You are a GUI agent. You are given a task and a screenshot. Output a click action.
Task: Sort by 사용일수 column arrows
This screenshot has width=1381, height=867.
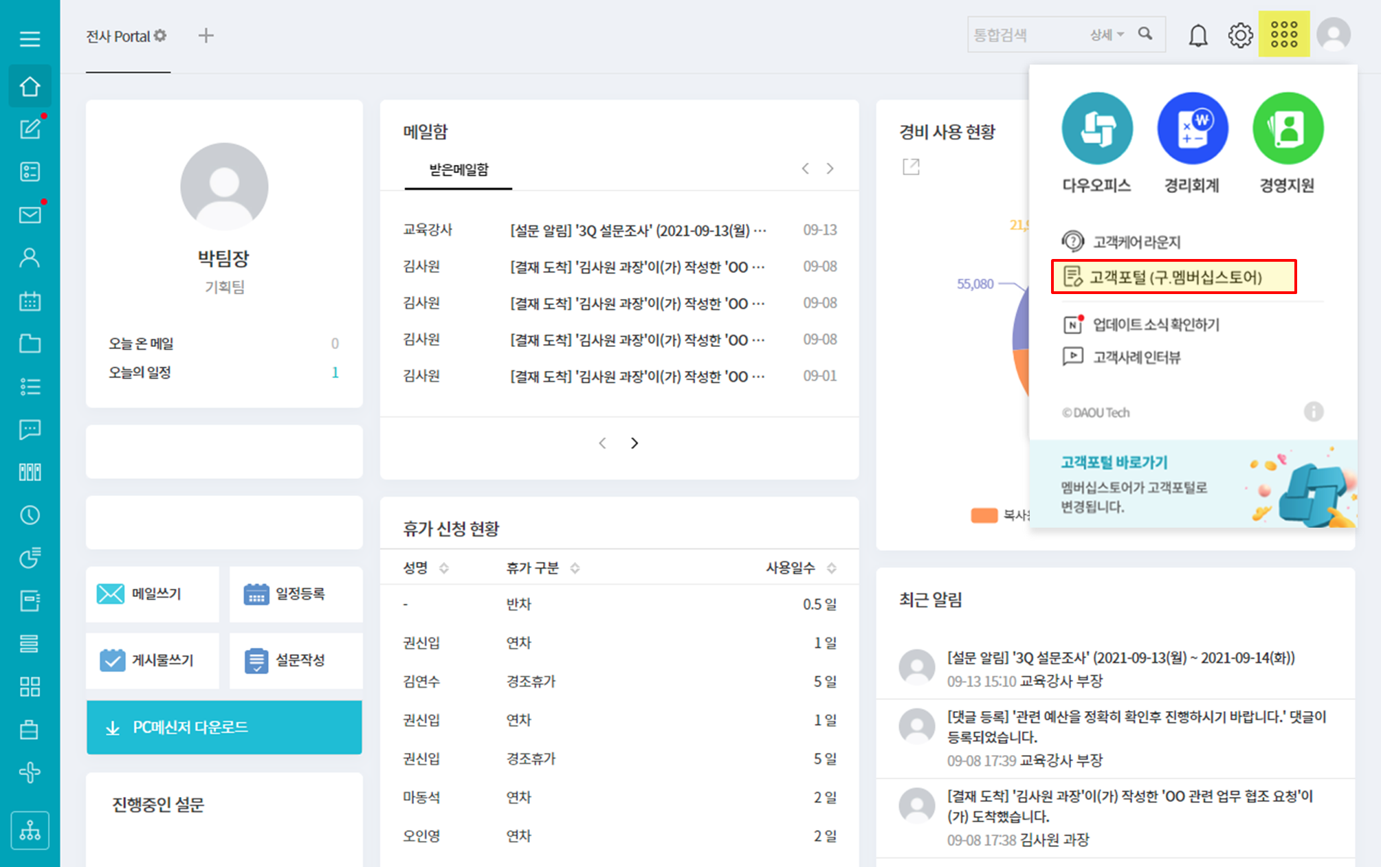point(832,568)
